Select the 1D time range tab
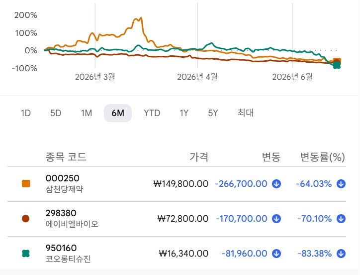This screenshot has height=275, width=360. [26, 113]
